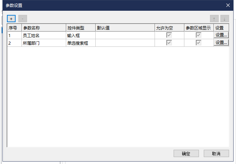Toggle 允许为空 checkbox for 员工姓名
Image resolution: width=236 pixels, height=164 pixels.
169,35
